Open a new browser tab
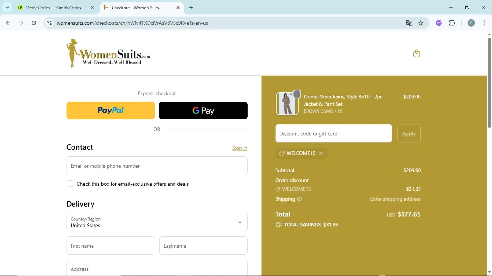Viewport: 492px width, 276px height. (191, 8)
